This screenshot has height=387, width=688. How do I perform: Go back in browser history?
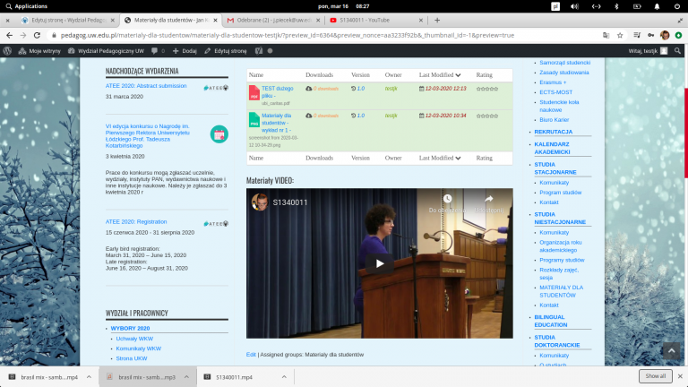pyautogui.click(x=9, y=35)
